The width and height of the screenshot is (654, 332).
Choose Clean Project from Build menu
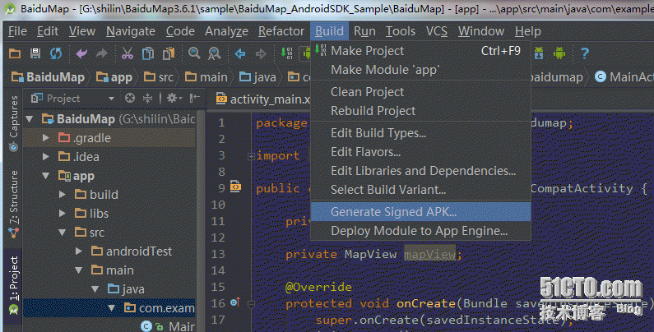point(421,92)
